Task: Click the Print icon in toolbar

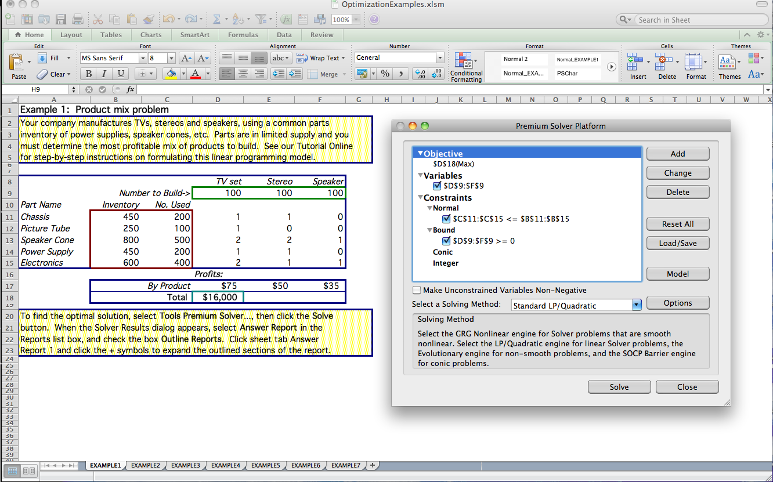Action: click(77, 19)
